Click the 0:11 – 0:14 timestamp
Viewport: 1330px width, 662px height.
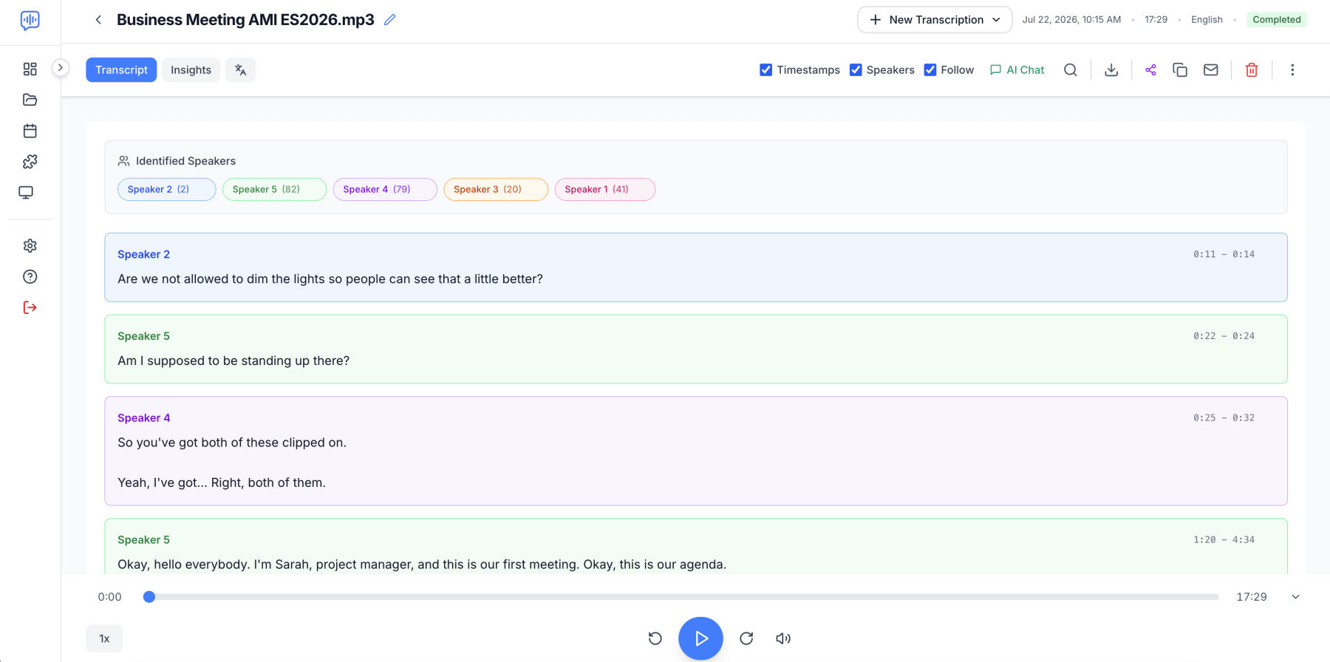(x=1224, y=254)
